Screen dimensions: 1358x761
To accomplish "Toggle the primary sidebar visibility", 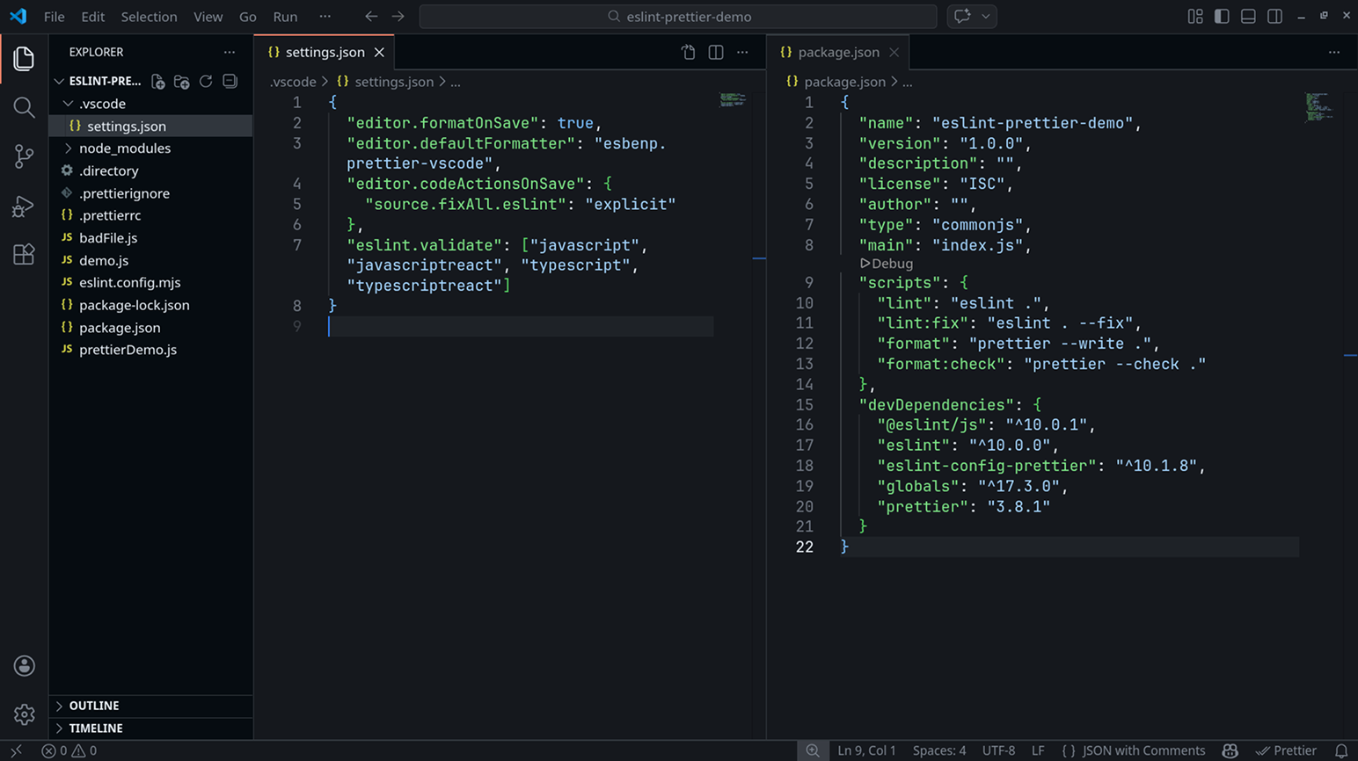I will (1222, 16).
